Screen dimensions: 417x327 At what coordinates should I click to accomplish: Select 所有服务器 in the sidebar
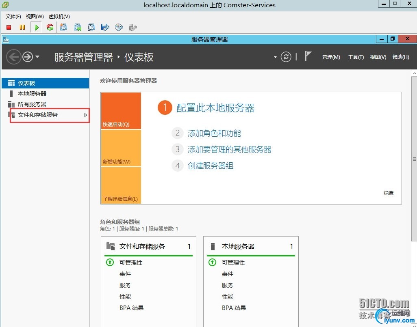(45, 104)
